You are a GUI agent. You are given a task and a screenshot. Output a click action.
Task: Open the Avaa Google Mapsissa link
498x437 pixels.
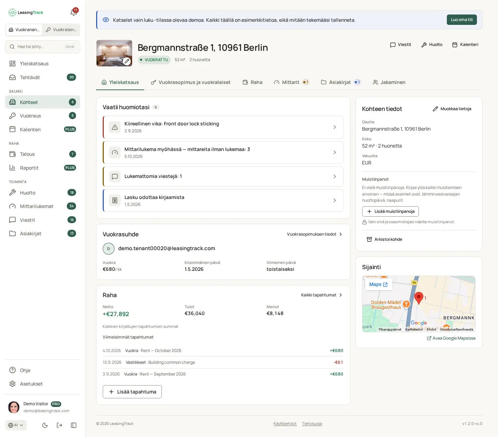tap(451, 338)
